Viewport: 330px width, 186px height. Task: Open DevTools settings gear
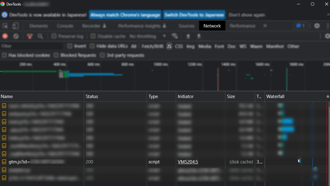pyautogui.click(x=317, y=26)
